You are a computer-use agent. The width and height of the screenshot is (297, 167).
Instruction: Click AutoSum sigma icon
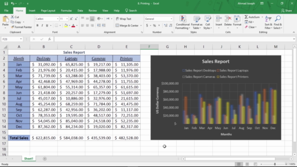246,17
